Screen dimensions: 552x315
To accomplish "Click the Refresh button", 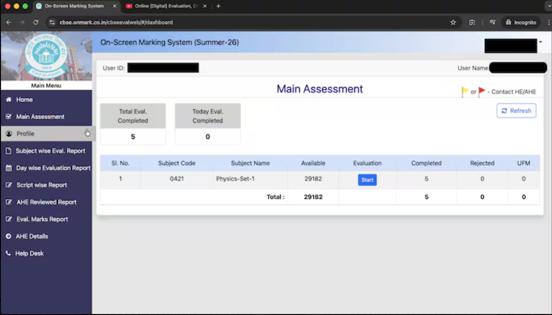I will (516, 110).
